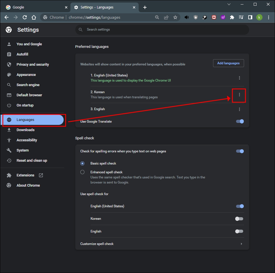Open Appearance settings section
Viewport: 275px width, 273px height.
26,75
